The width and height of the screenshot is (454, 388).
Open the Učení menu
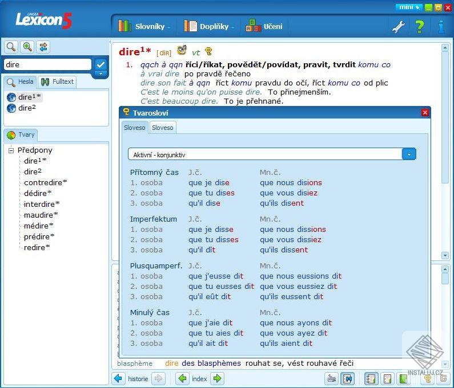(x=264, y=26)
